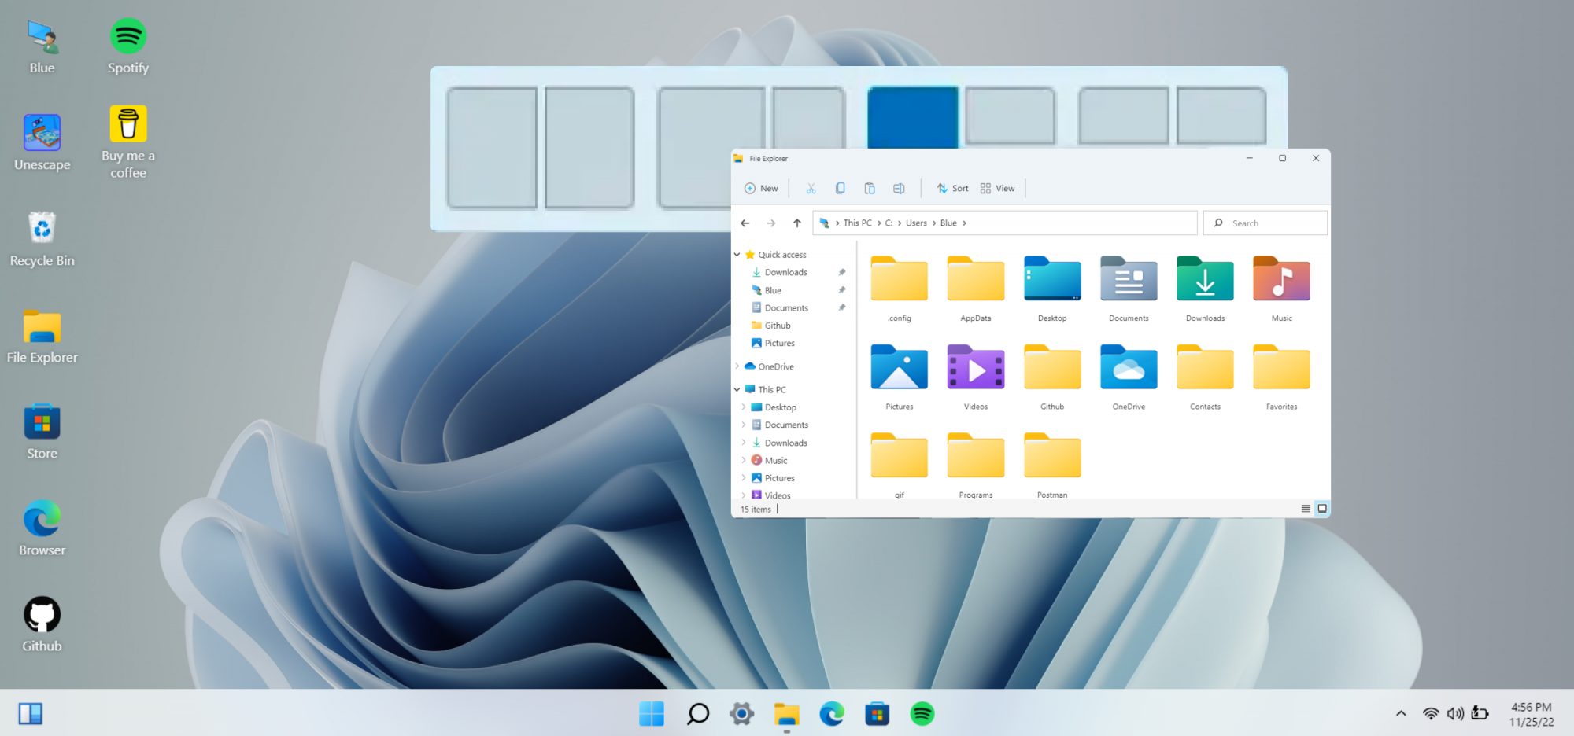Open the Documents folder in file grid
Viewport: 1574px width, 736px height.
point(1129,289)
